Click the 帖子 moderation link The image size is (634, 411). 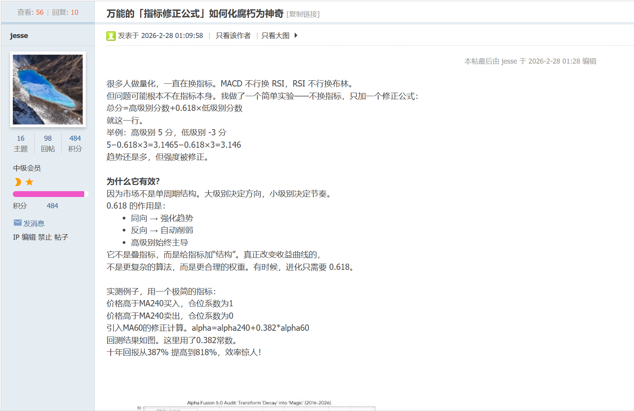pos(61,237)
